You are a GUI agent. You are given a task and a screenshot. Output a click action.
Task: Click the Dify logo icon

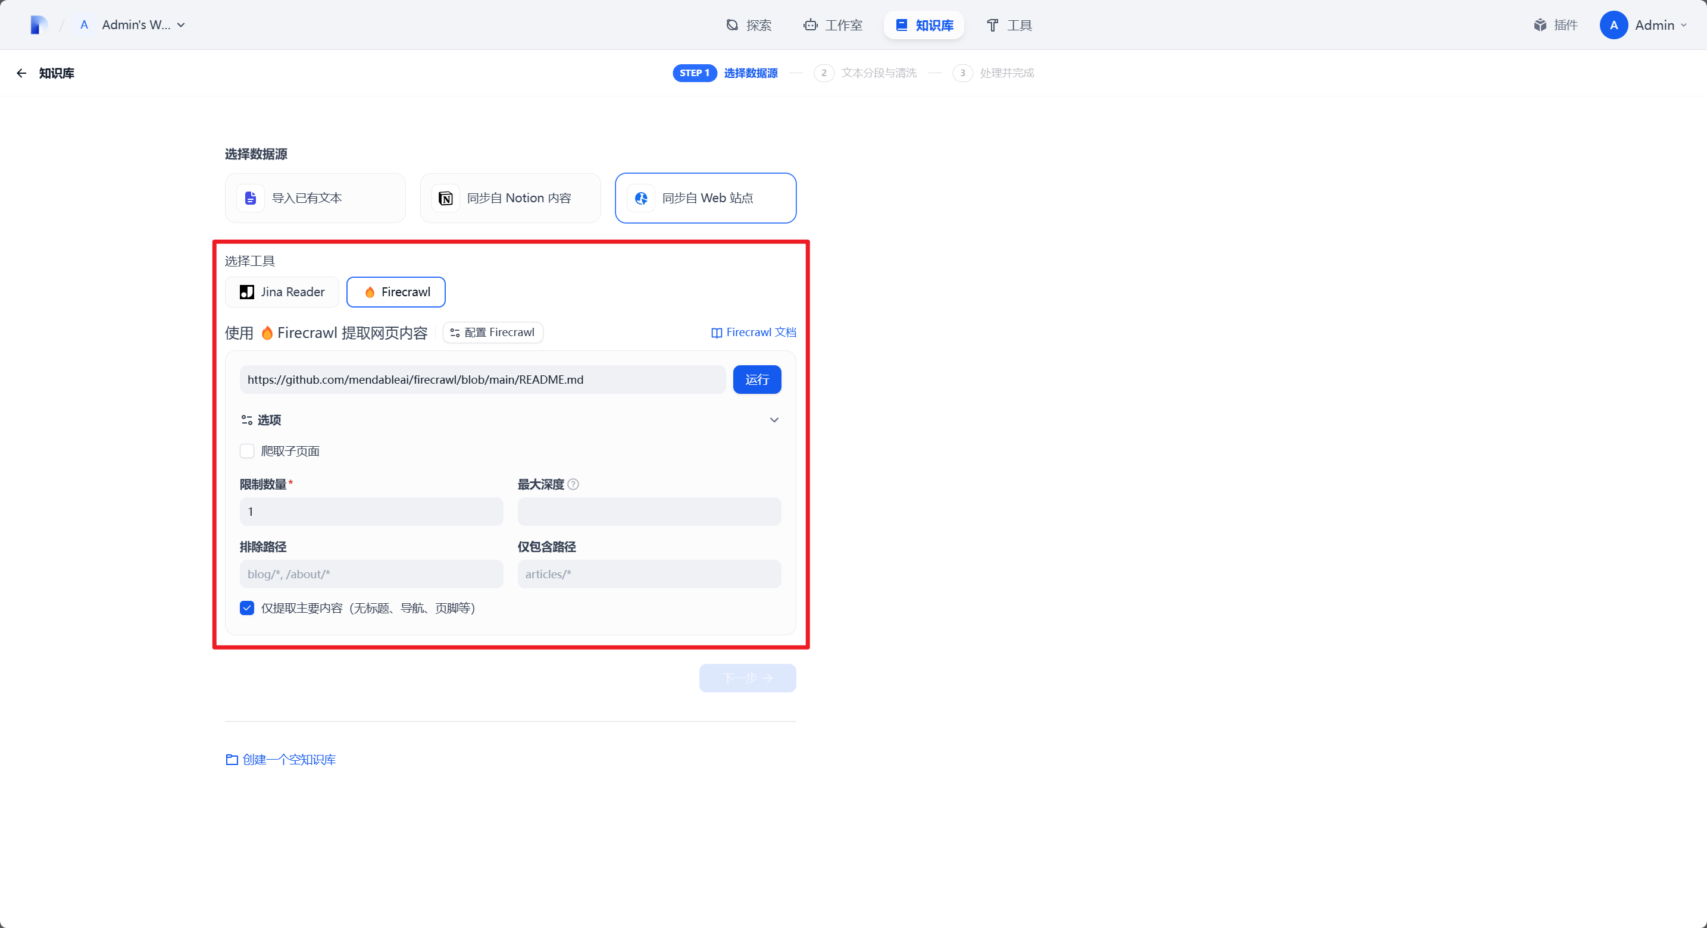click(x=39, y=25)
